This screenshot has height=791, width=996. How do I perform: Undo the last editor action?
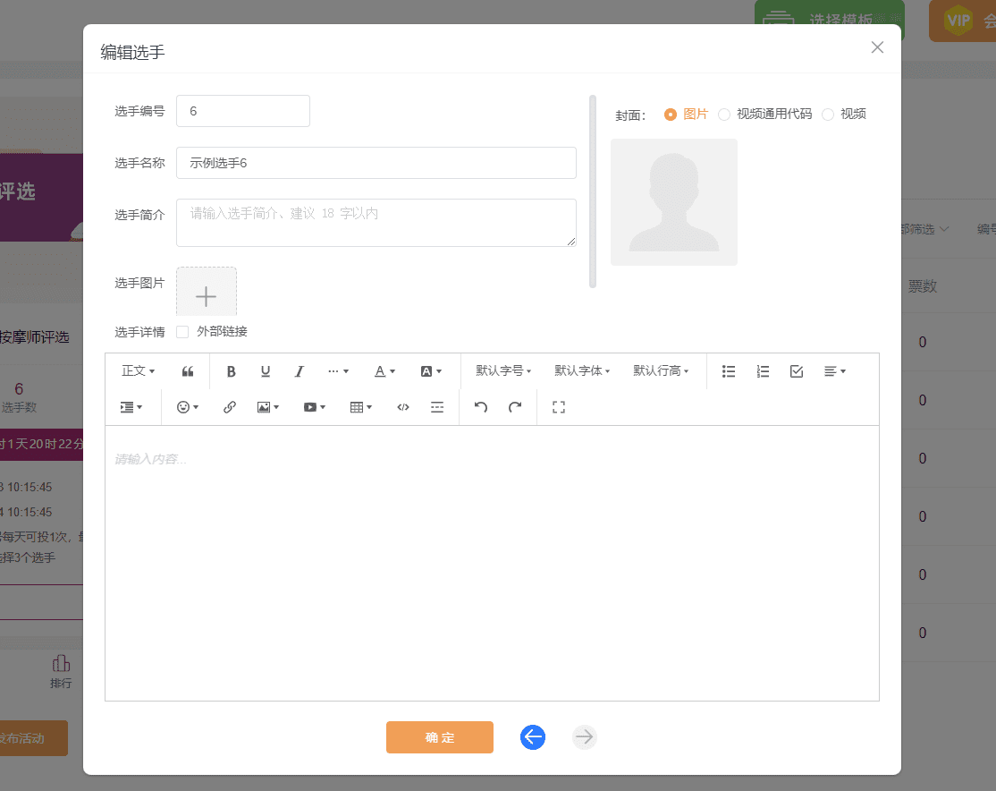(480, 407)
